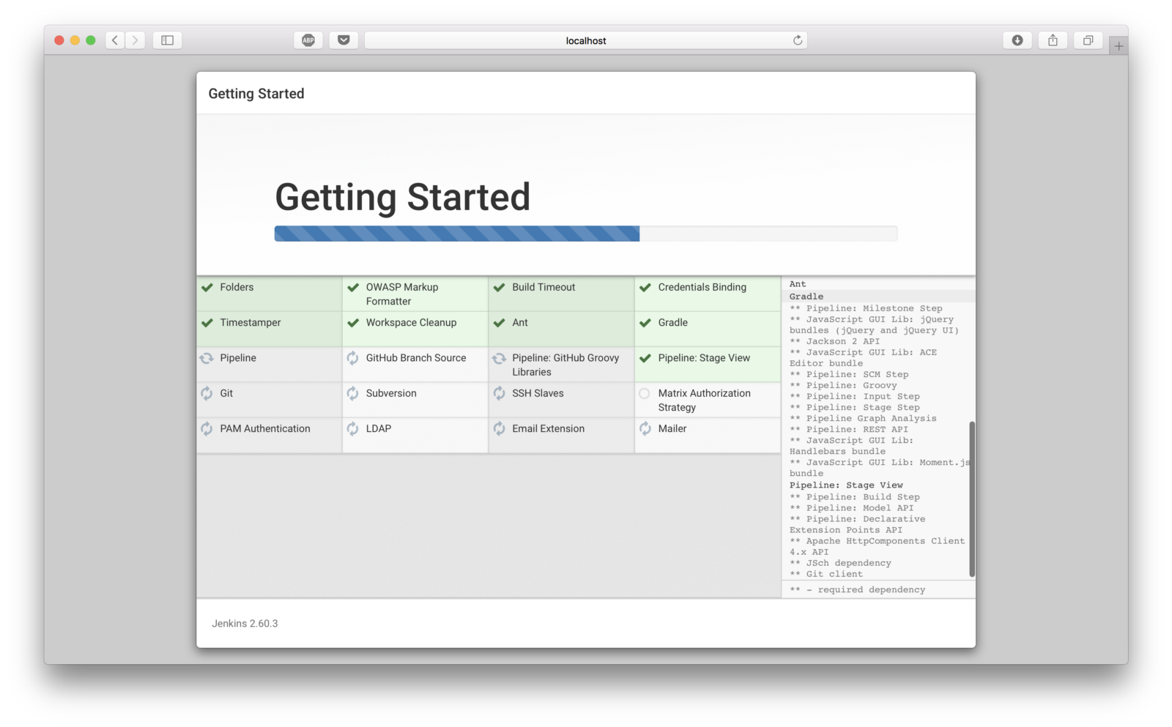The height and width of the screenshot is (727, 1172).
Task: Click the install log scrollbar
Action: coord(972,499)
